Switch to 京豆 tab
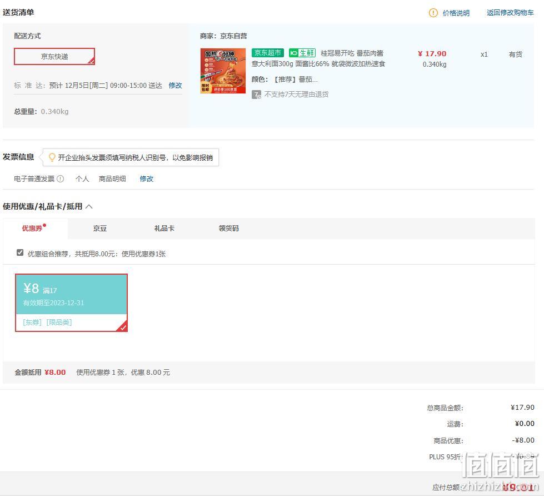The height and width of the screenshot is (496, 544). [x=99, y=229]
